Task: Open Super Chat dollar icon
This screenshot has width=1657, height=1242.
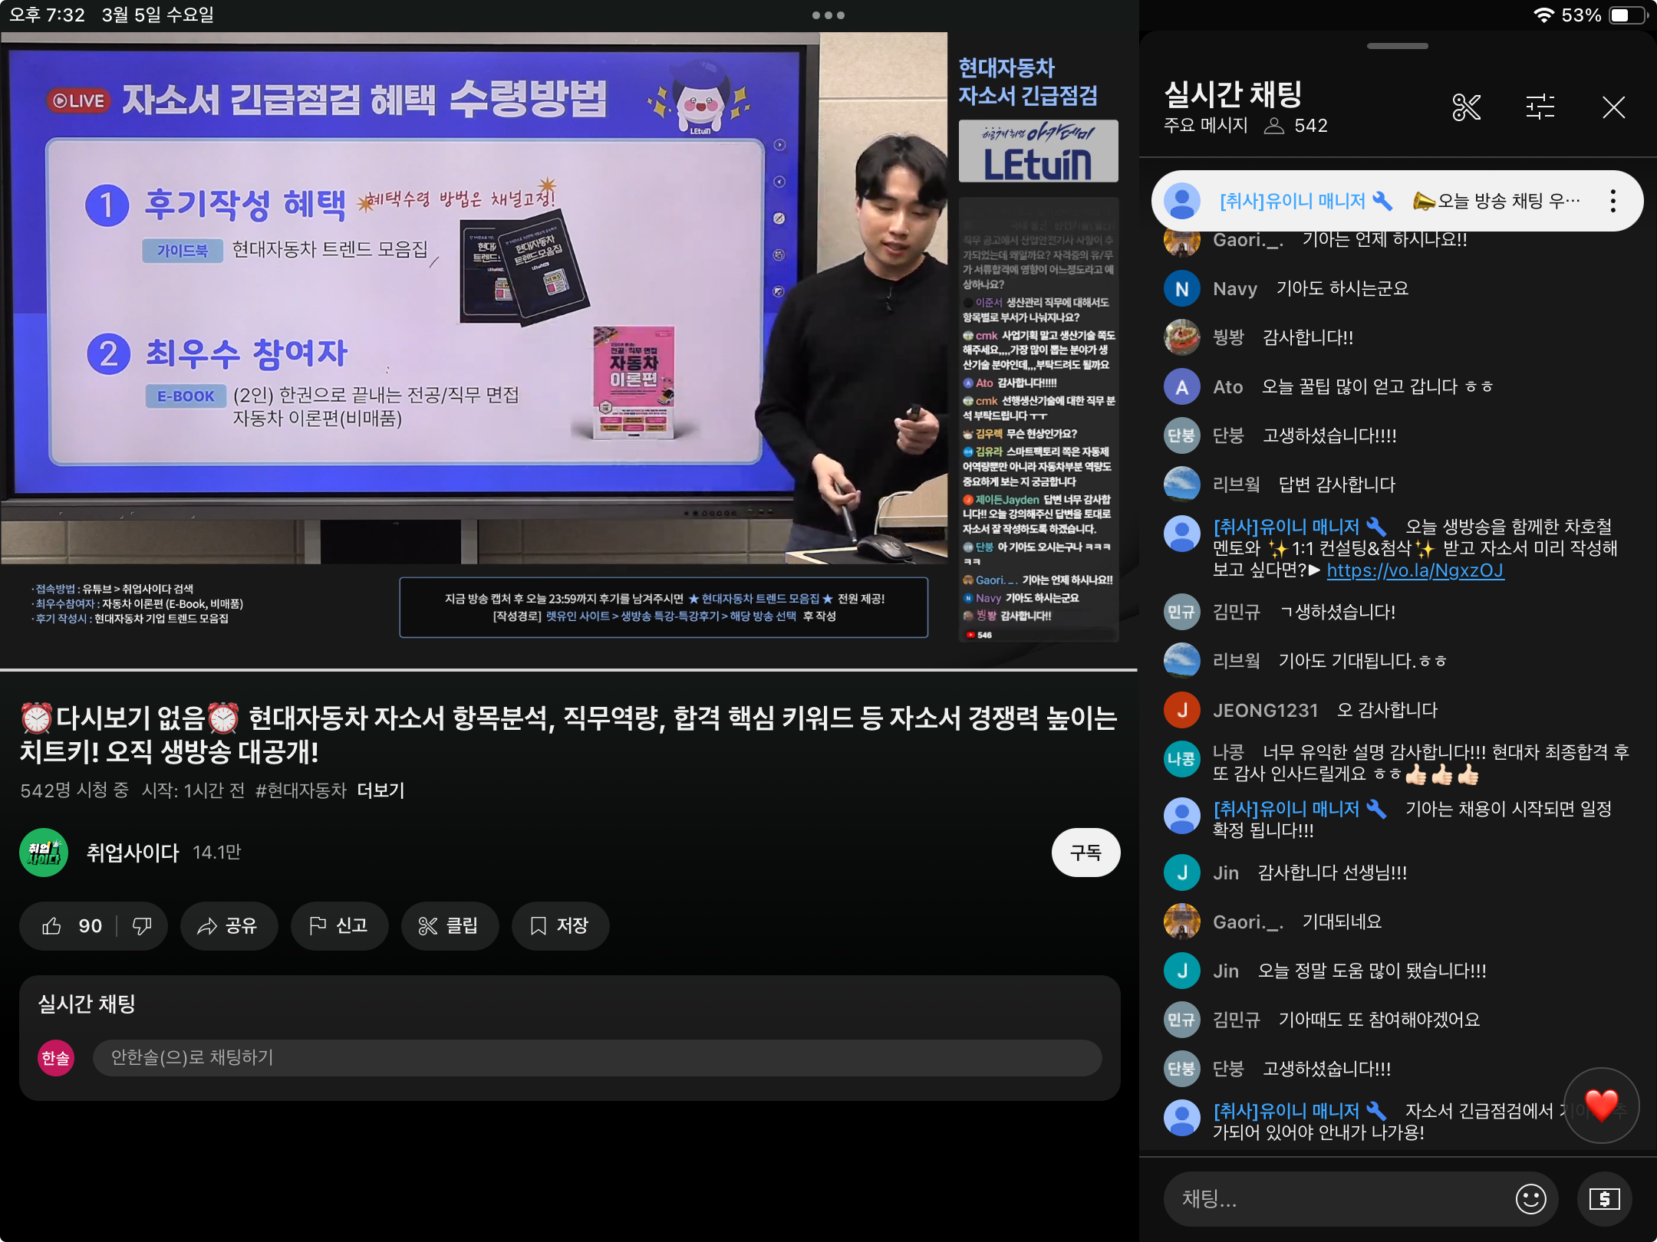Action: pyautogui.click(x=1604, y=1198)
